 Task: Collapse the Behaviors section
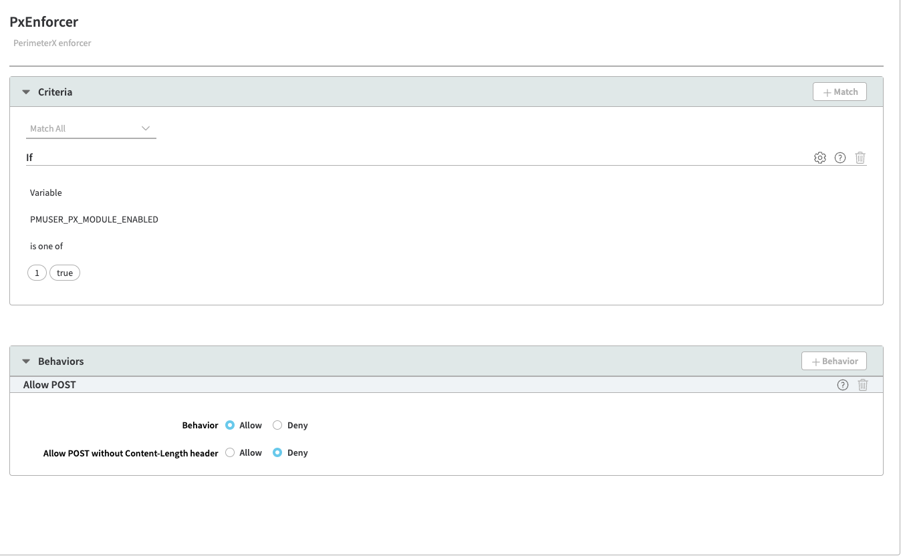[26, 362]
